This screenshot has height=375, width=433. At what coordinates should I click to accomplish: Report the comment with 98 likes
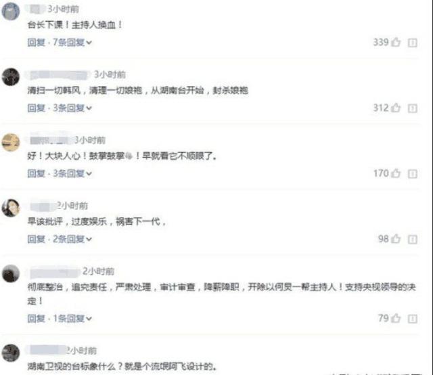coord(413,239)
